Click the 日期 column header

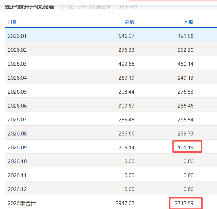[13, 22]
